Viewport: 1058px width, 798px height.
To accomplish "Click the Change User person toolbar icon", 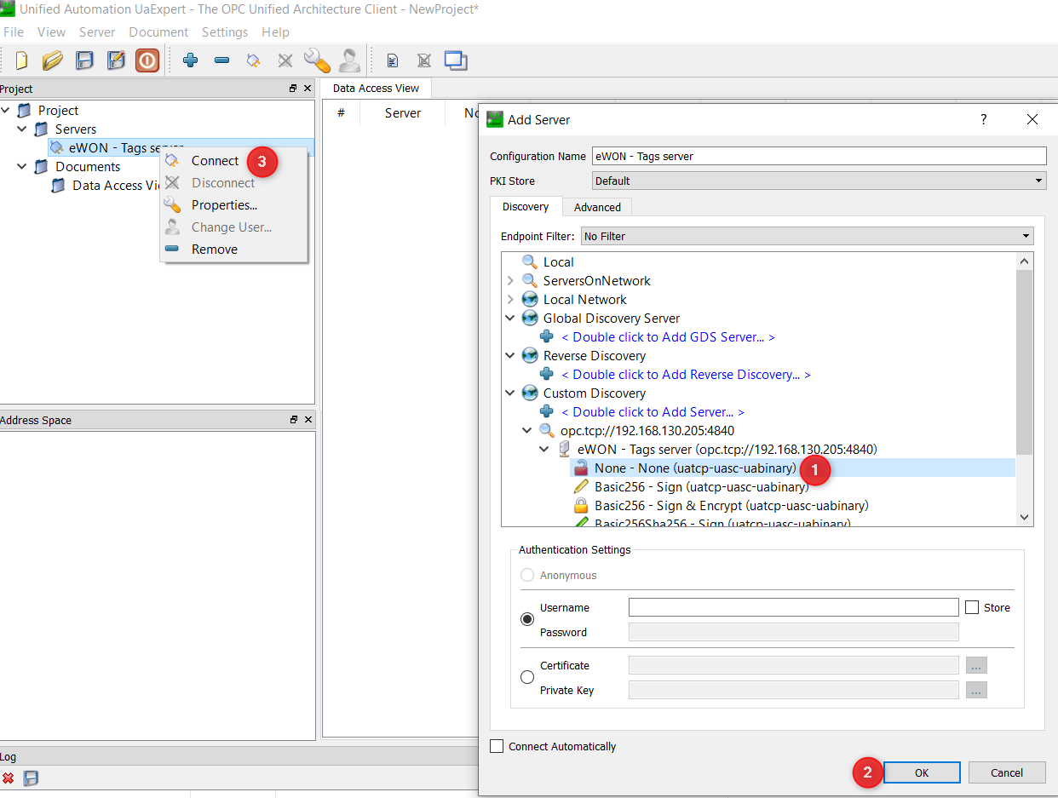I will 348,60.
